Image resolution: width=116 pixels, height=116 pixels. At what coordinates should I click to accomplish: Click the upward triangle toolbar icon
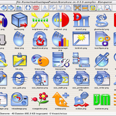tap(45, 8)
